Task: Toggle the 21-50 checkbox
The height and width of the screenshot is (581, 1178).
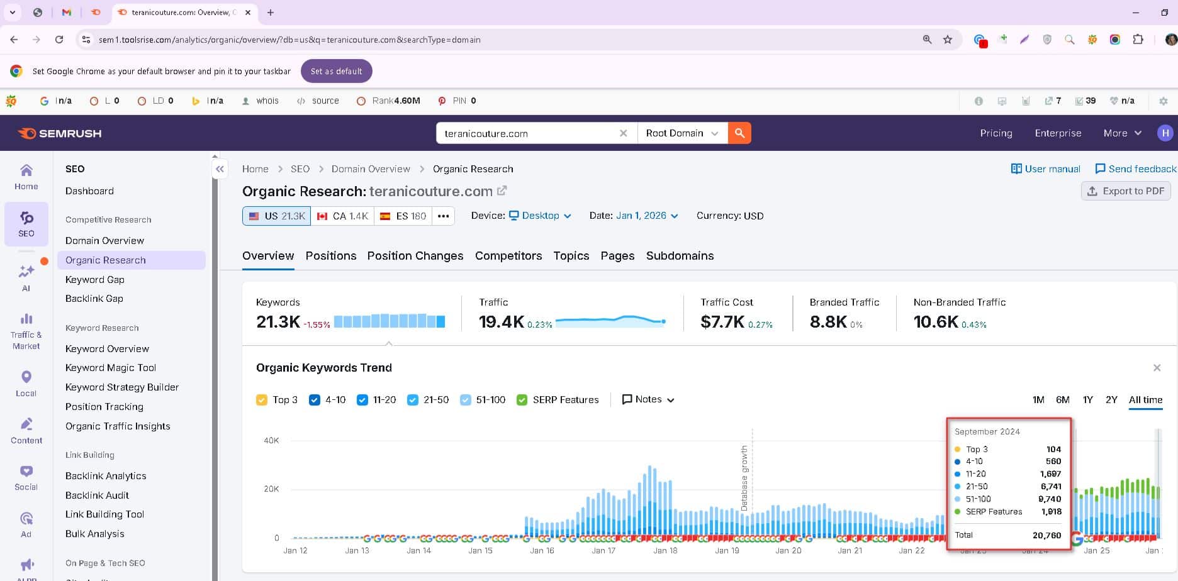Action: (413, 400)
